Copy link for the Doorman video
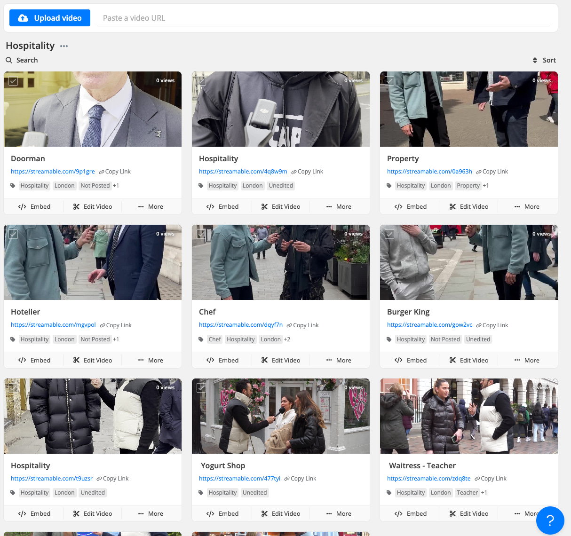 pyautogui.click(x=115, y=172)
